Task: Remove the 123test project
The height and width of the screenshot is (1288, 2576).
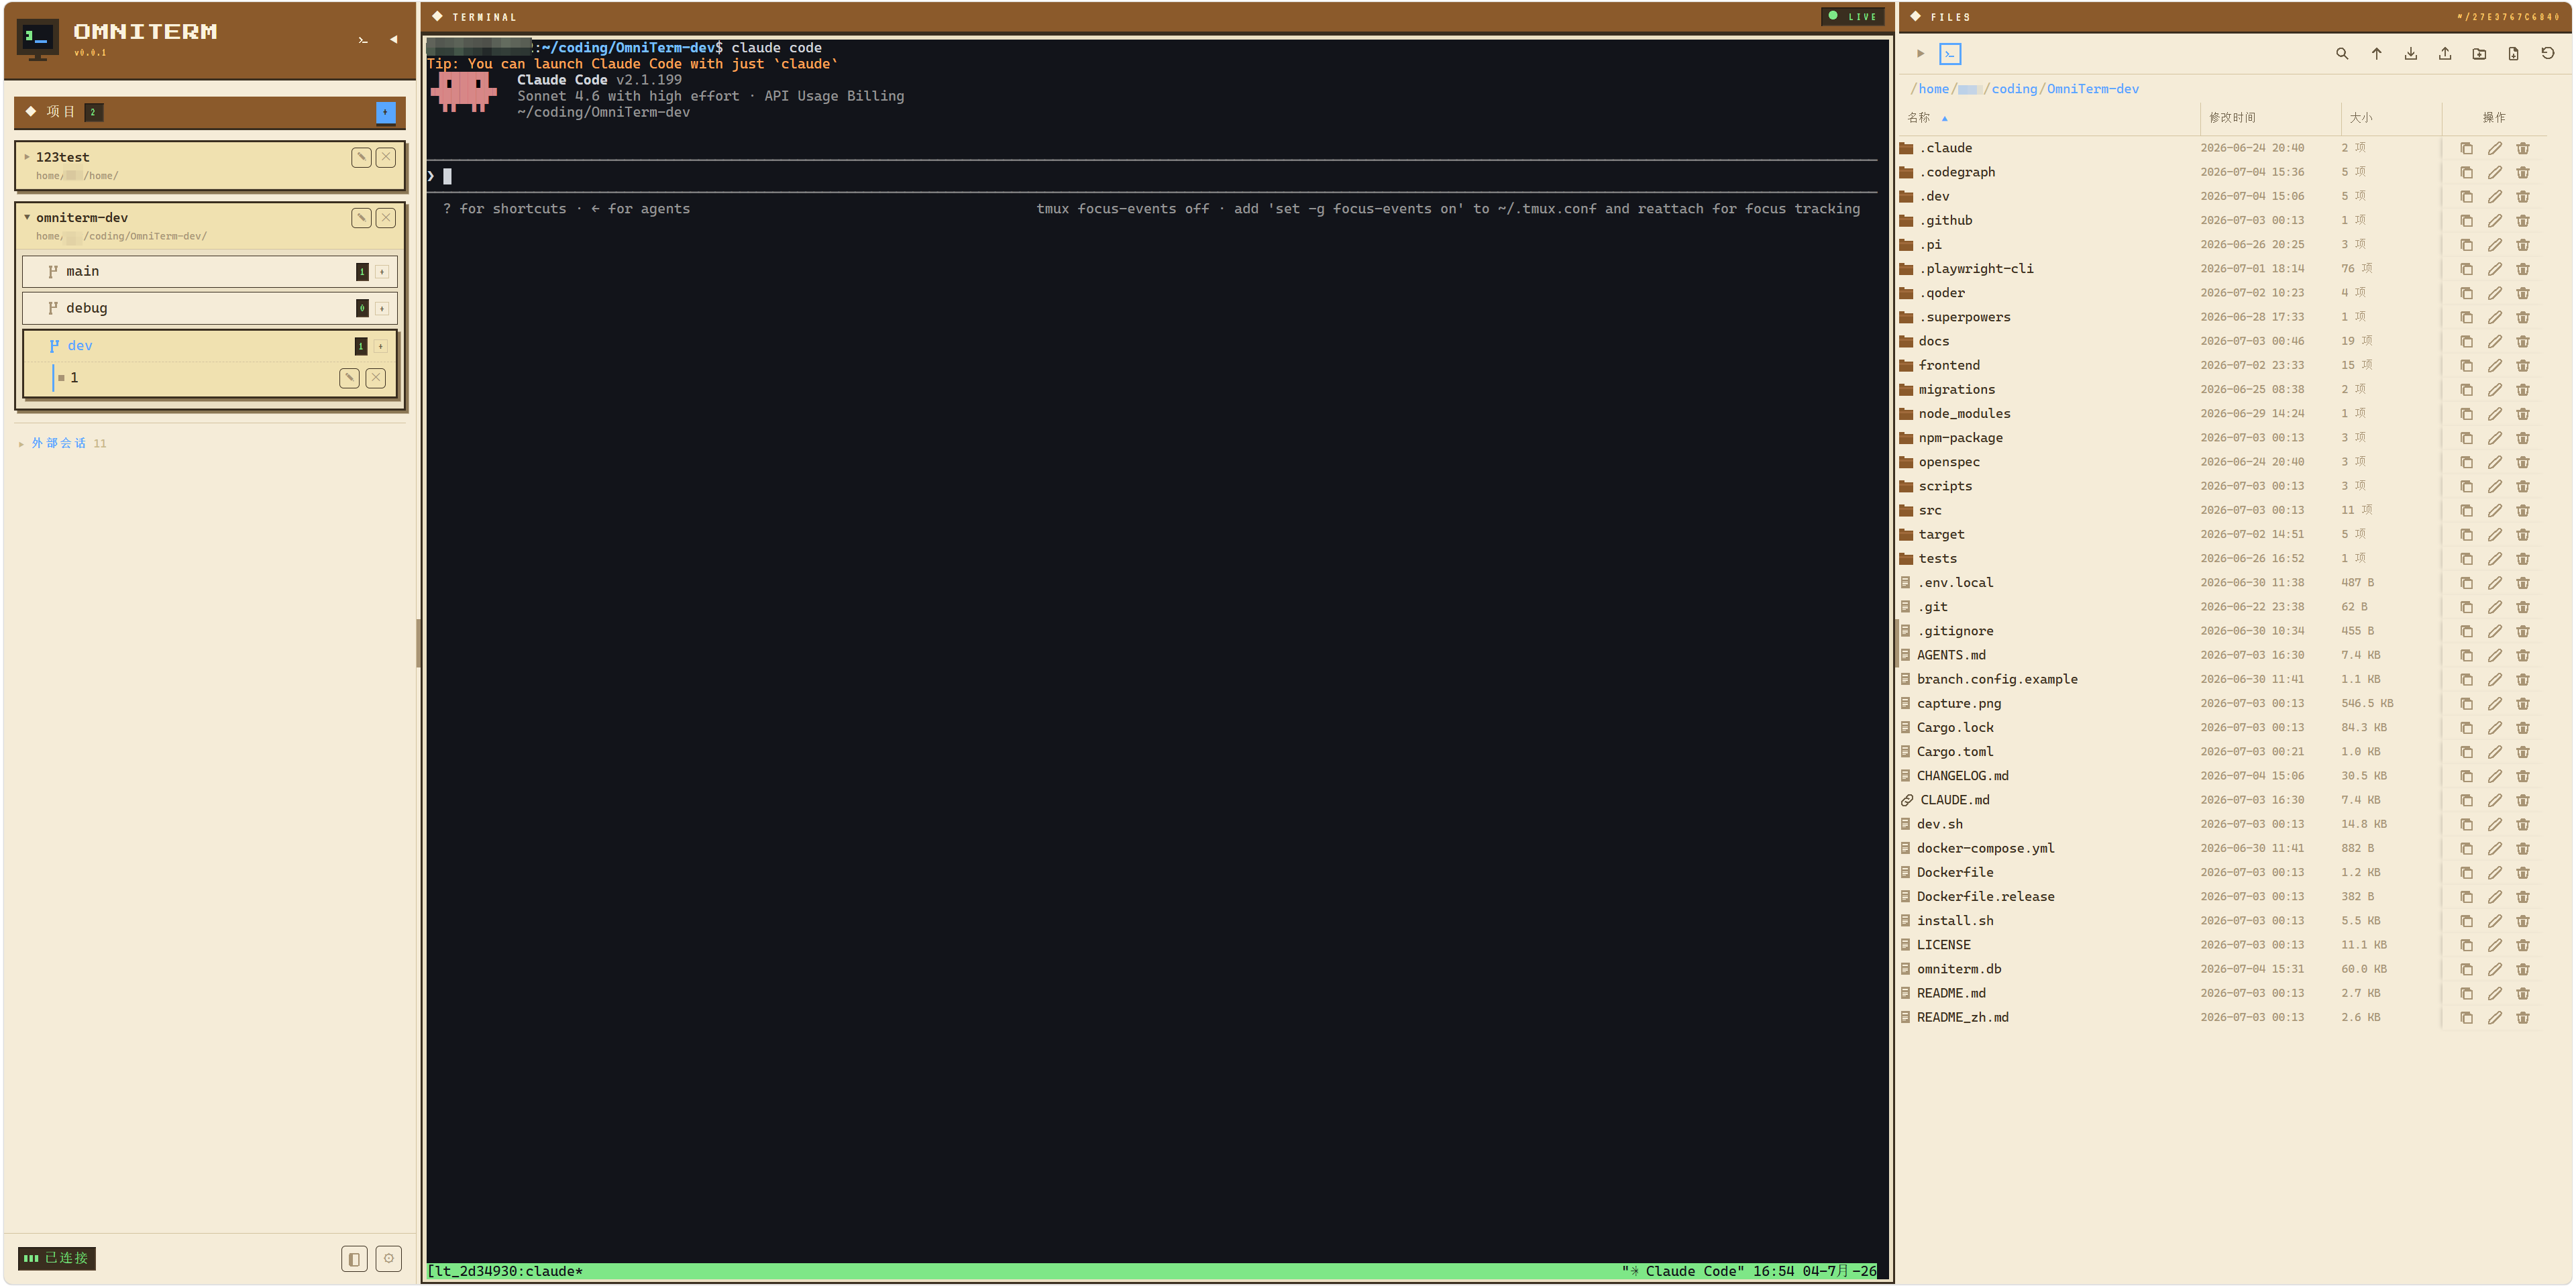Action: coord(386,157)
